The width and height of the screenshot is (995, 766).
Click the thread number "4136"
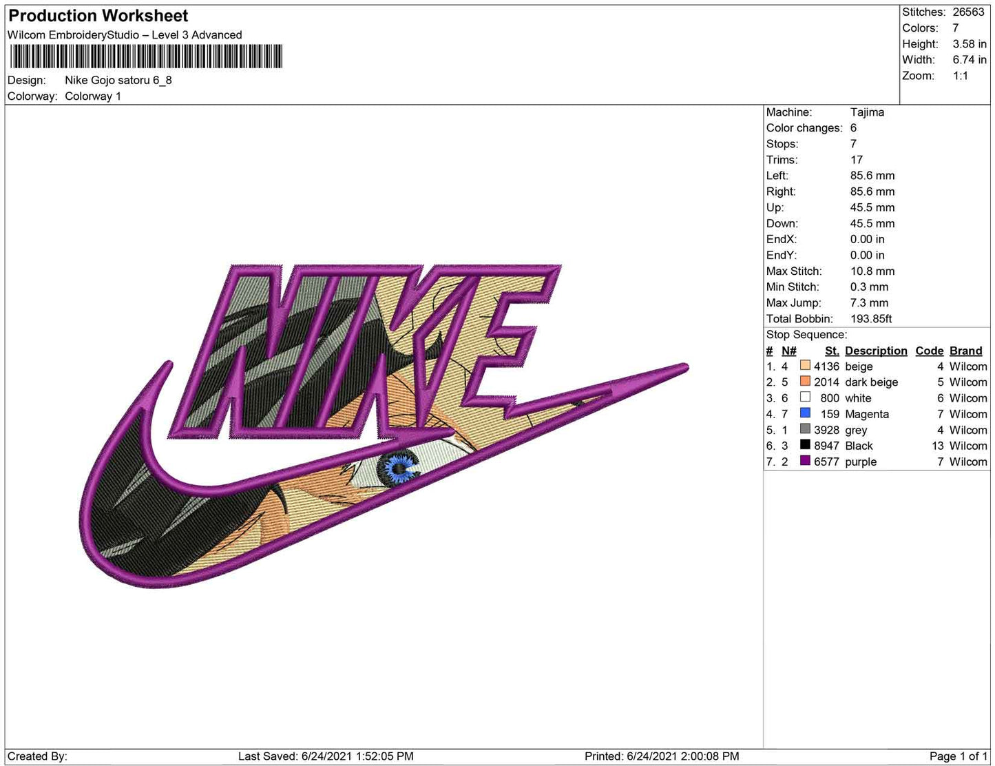click(826, 366)
